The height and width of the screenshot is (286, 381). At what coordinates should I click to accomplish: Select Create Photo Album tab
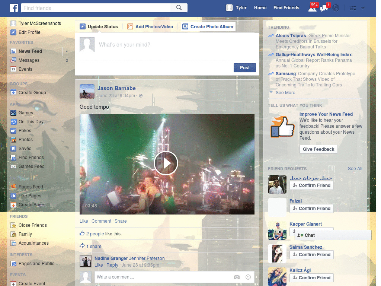coord(208,27)
